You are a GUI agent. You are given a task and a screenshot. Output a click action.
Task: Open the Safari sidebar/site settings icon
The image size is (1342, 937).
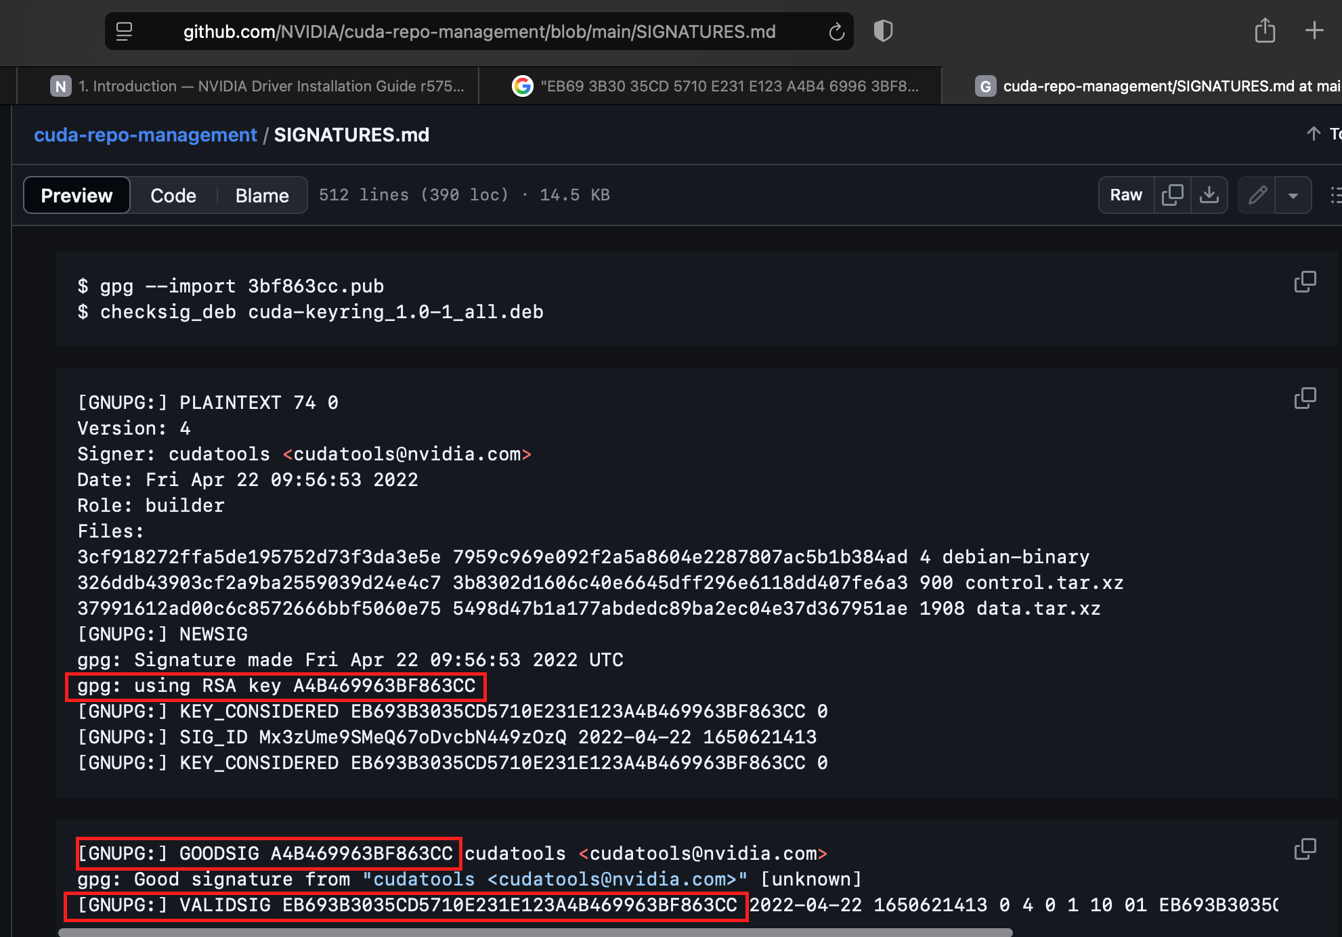124,32
